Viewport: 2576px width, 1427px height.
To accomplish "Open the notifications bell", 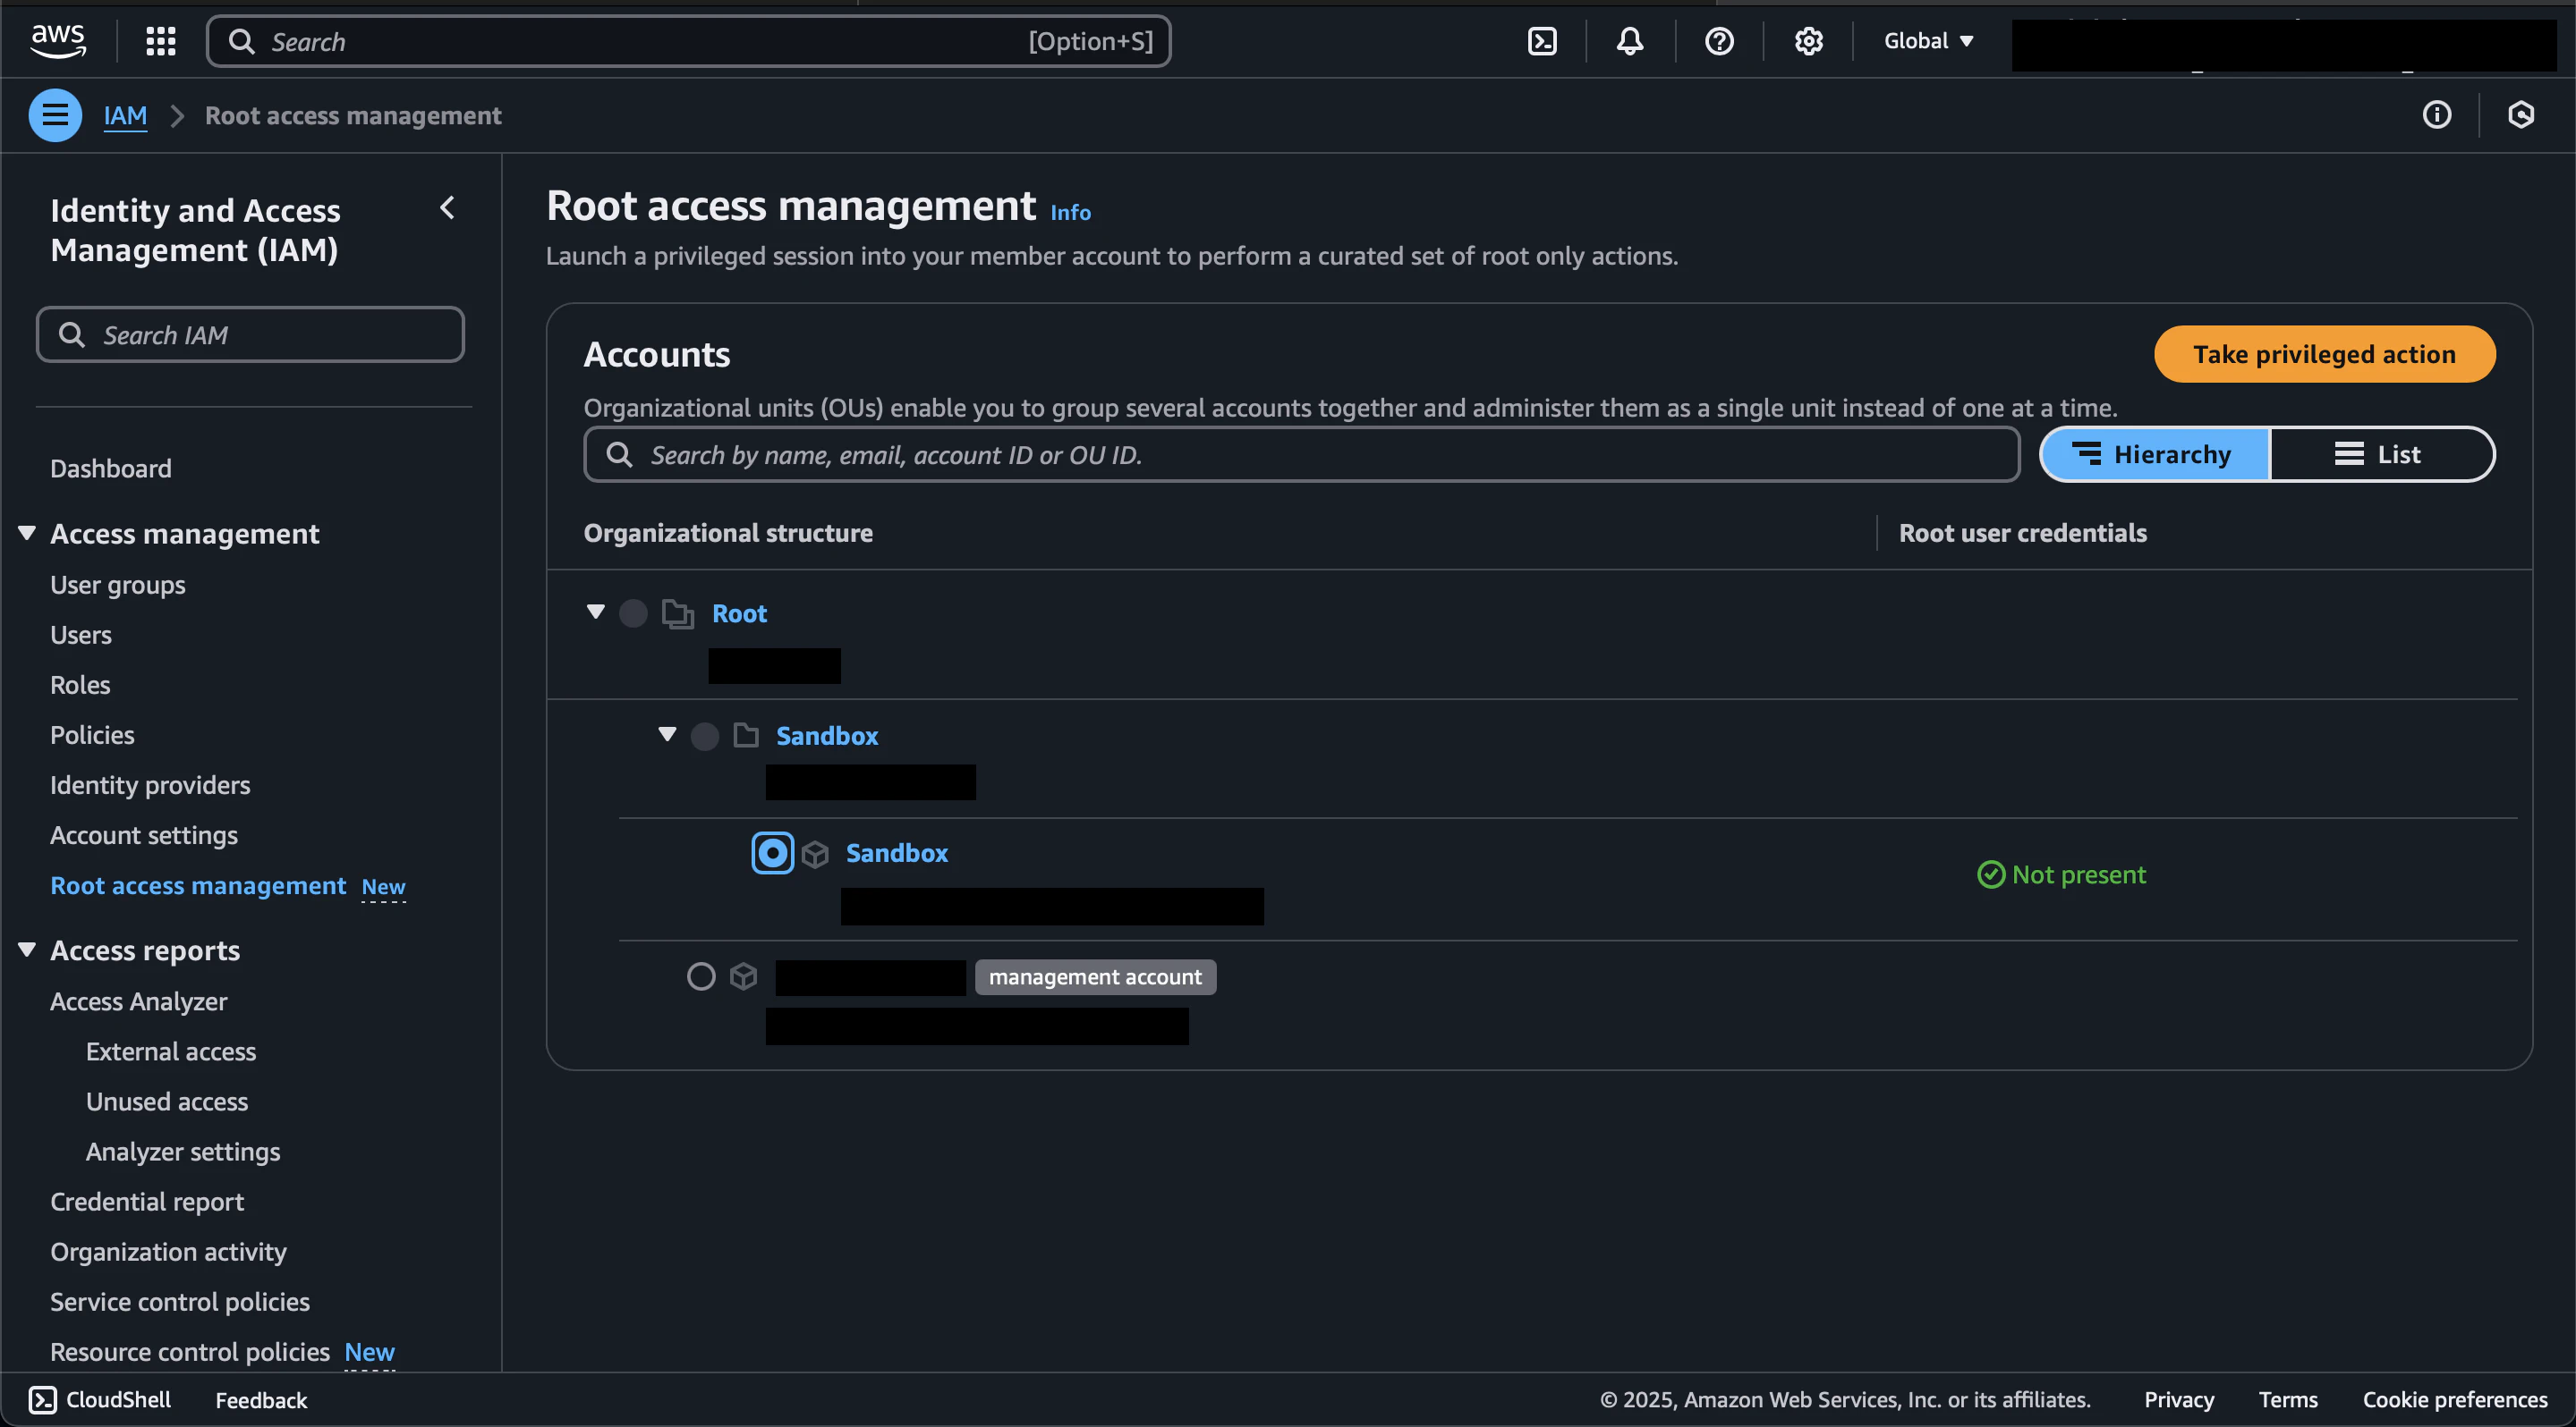I will 1630,41.
